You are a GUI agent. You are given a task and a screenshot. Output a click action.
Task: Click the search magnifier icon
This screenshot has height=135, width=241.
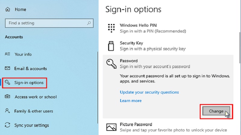coord(89,23)
